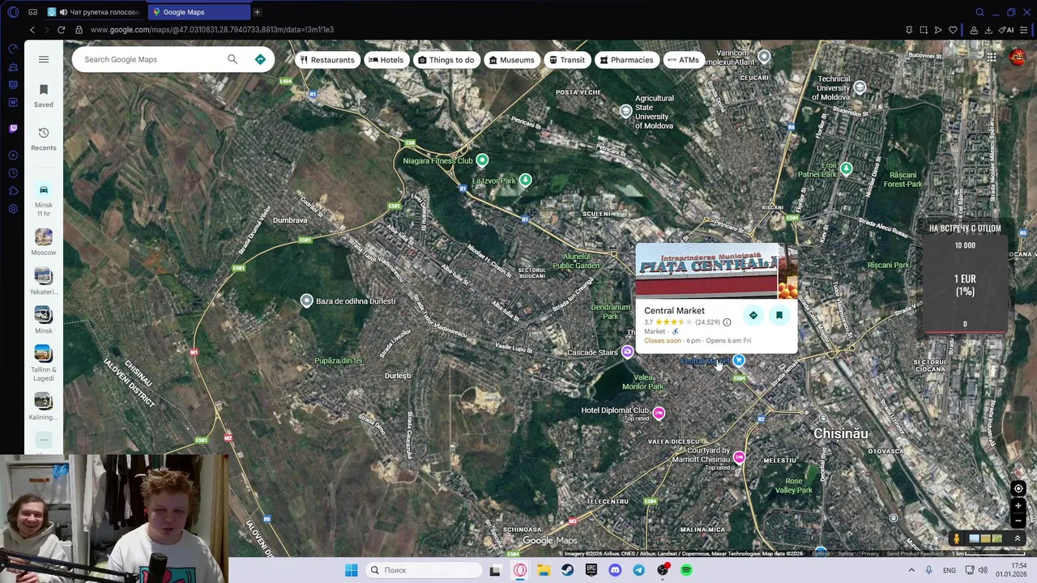The width and height of the screenshot is (1037, 583).
Task: Show your location on the map
Action: point(1018,488)
